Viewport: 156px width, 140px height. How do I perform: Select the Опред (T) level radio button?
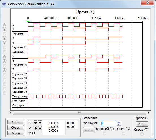tap(142, 134)
